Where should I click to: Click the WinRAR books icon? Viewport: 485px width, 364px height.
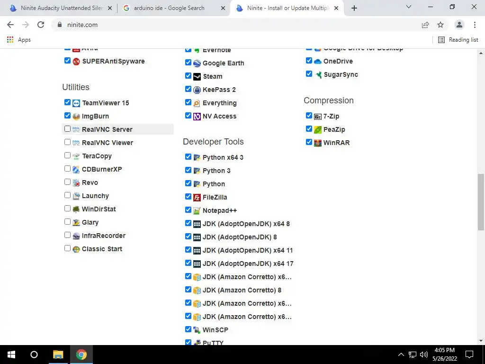[318, 143]
